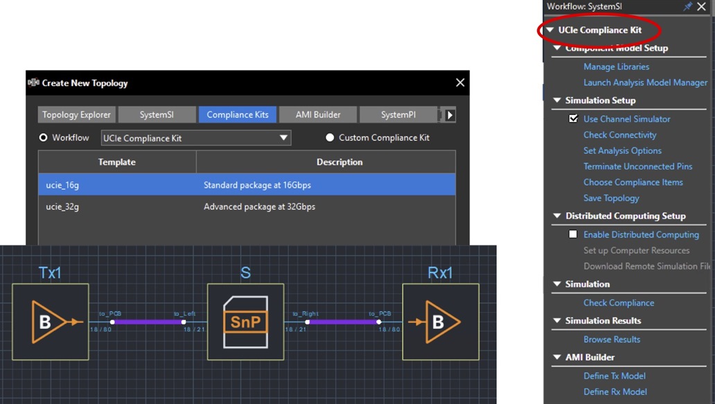The height and width of the screenshot is (404, 715).
Task: Toggle the Use Channel Simulator checkbox
Action: [x=573, y=119]
